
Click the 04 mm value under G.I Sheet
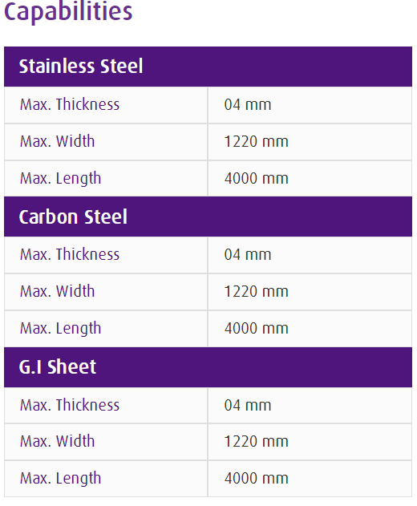[248, 405]
